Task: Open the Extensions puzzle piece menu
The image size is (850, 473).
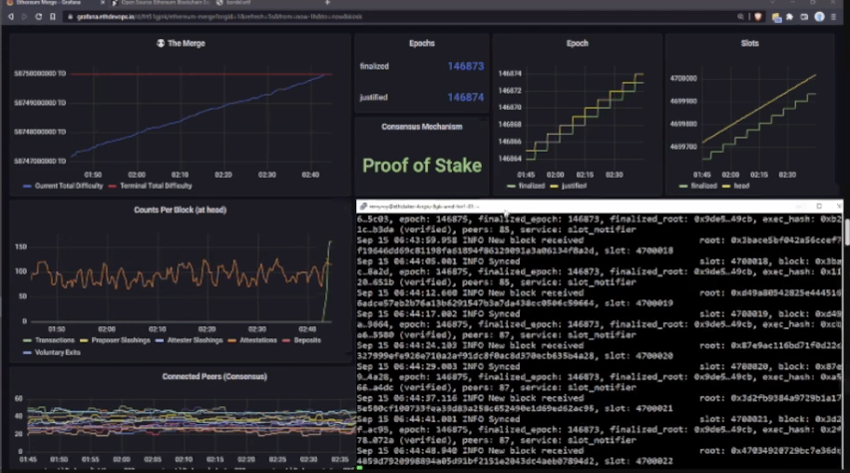Action: pyautogui.click(x=790, y=17)
